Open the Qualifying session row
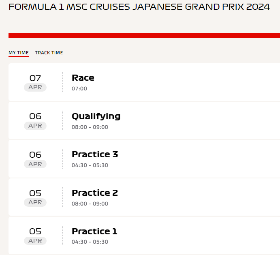Image resolution: width=280 pixels, height=255 pixels. click(144, 121)
